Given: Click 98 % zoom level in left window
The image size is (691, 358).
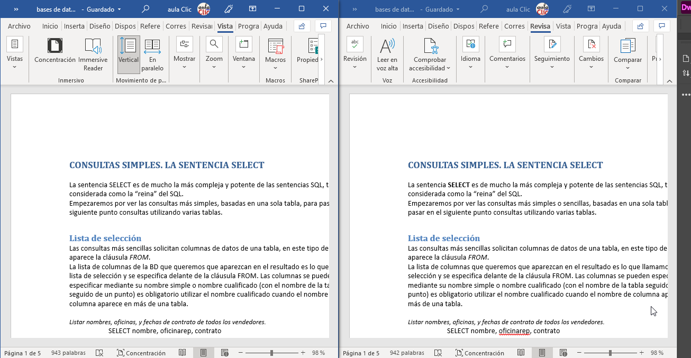Looking at the screenshot, I should 319,353.
